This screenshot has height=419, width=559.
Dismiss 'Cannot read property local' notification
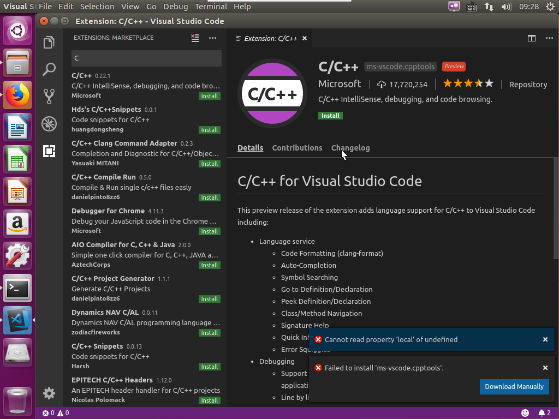545,339
